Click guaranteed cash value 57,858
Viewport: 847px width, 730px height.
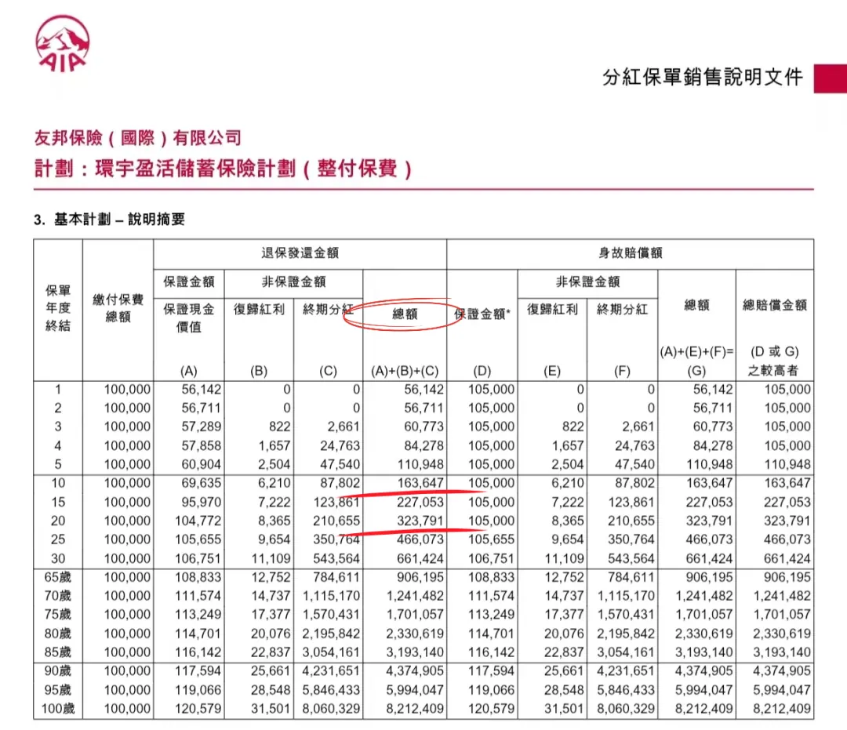[x=201, y=445]
